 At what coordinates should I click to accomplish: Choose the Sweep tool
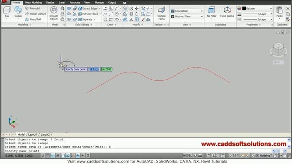[x=18, y=12]
